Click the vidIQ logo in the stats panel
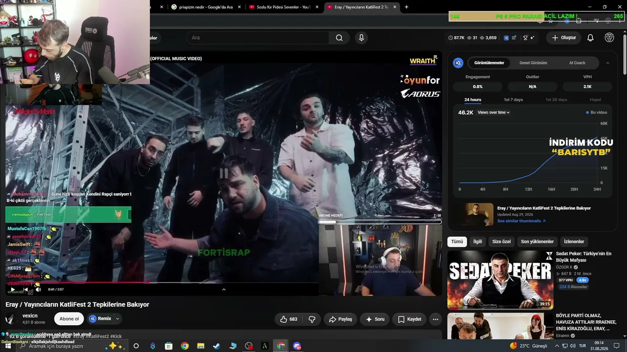Viewport: 627px width, 352px height. (x=458, y=63)
